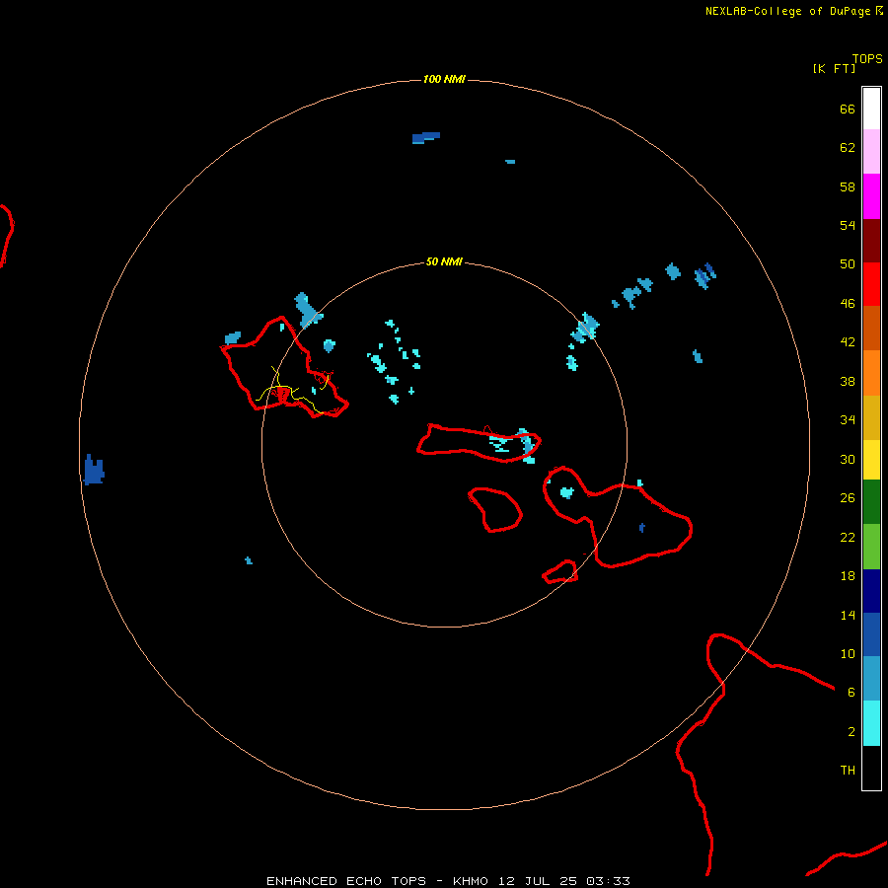The image size is (888, 888).
Task: Click the legend value "58"
Action: click(848, 186)
